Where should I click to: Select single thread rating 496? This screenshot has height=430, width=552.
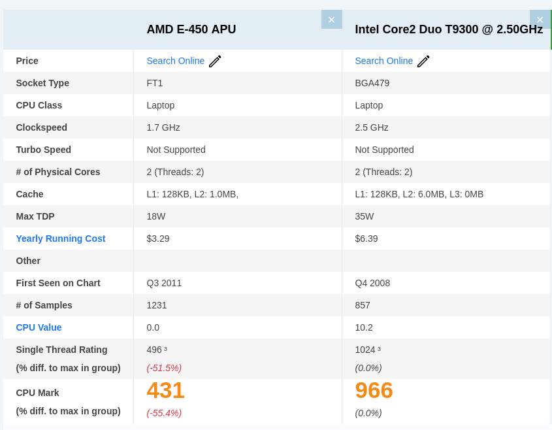154,350
